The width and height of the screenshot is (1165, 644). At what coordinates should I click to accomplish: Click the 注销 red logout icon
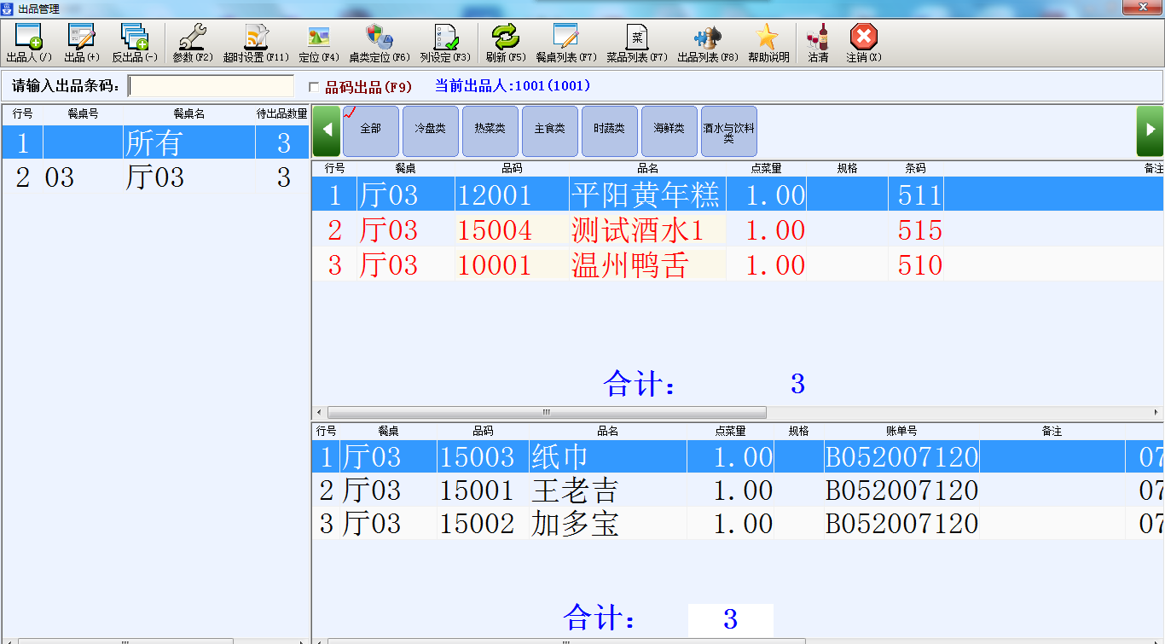tap(863, 38)
